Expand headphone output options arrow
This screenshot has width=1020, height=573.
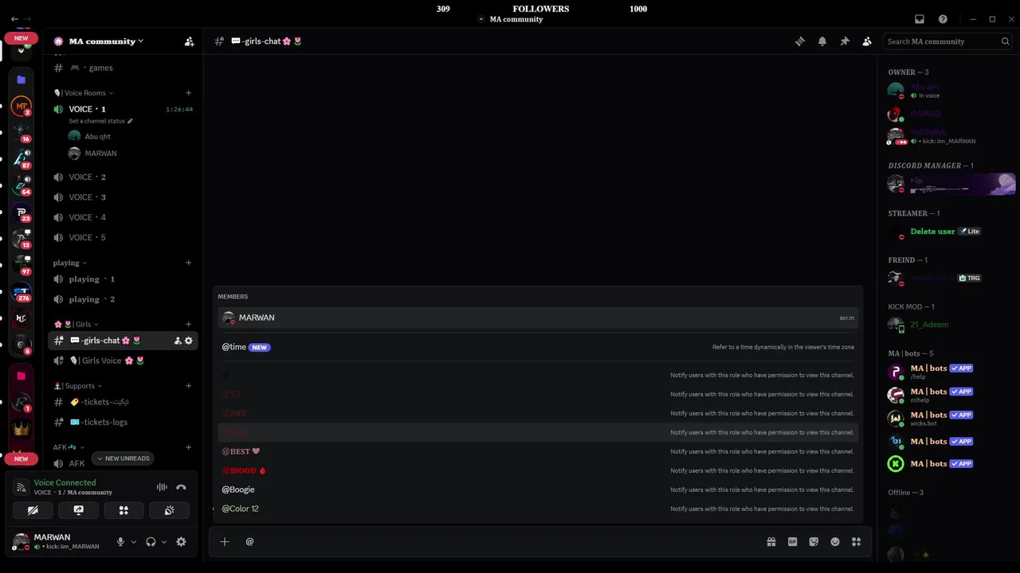[x=164, y=542]
